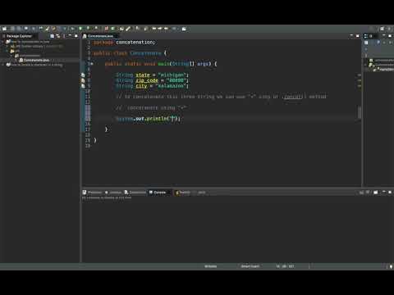Minimize the Package Explorer view
This screenshot has height=295, width=394.
click(x=71, y=36)
